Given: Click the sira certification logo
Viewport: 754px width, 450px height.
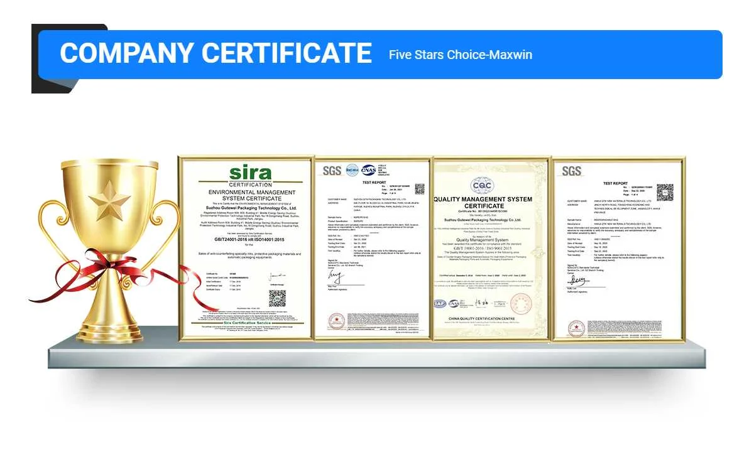Looking at the screenshot, I should pos(251,175).
